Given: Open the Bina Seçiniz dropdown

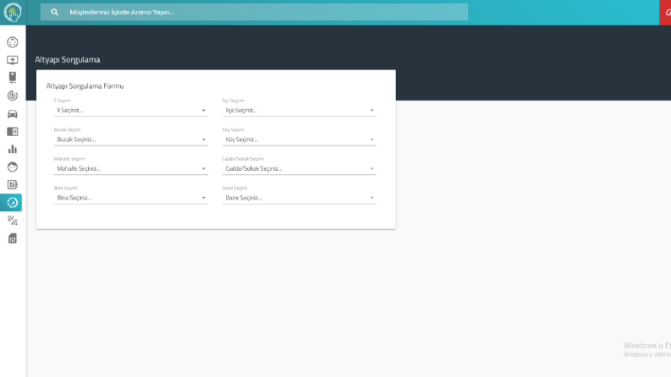Looking at the screenshot, I should pos(131,198).
